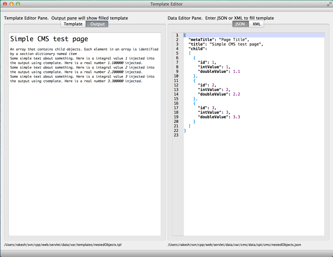
Task: Click the "id": 2 entry
Action: (x=207, y=85)
